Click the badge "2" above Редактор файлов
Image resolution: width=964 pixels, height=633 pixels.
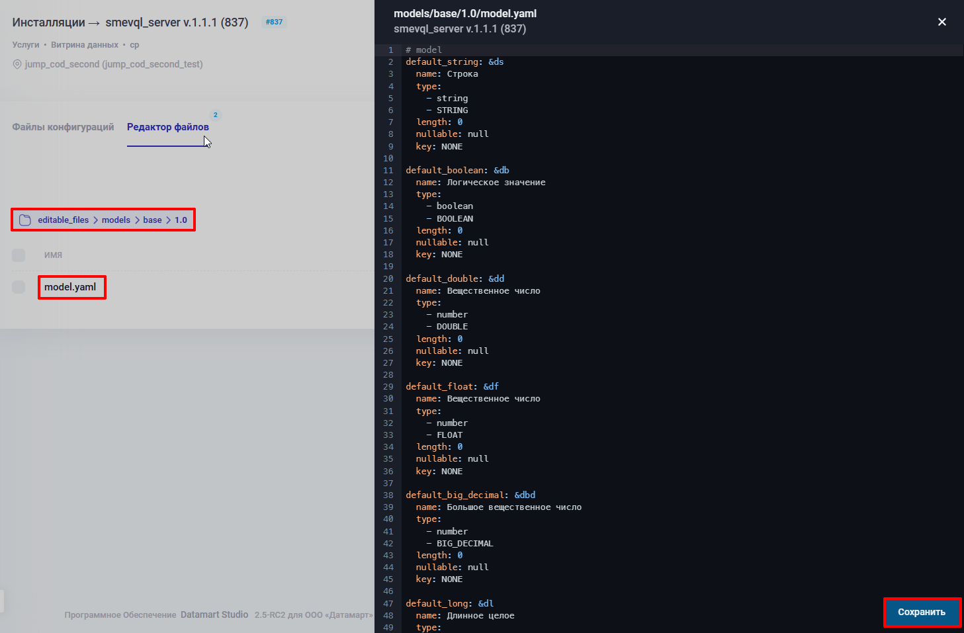[215, 115]
